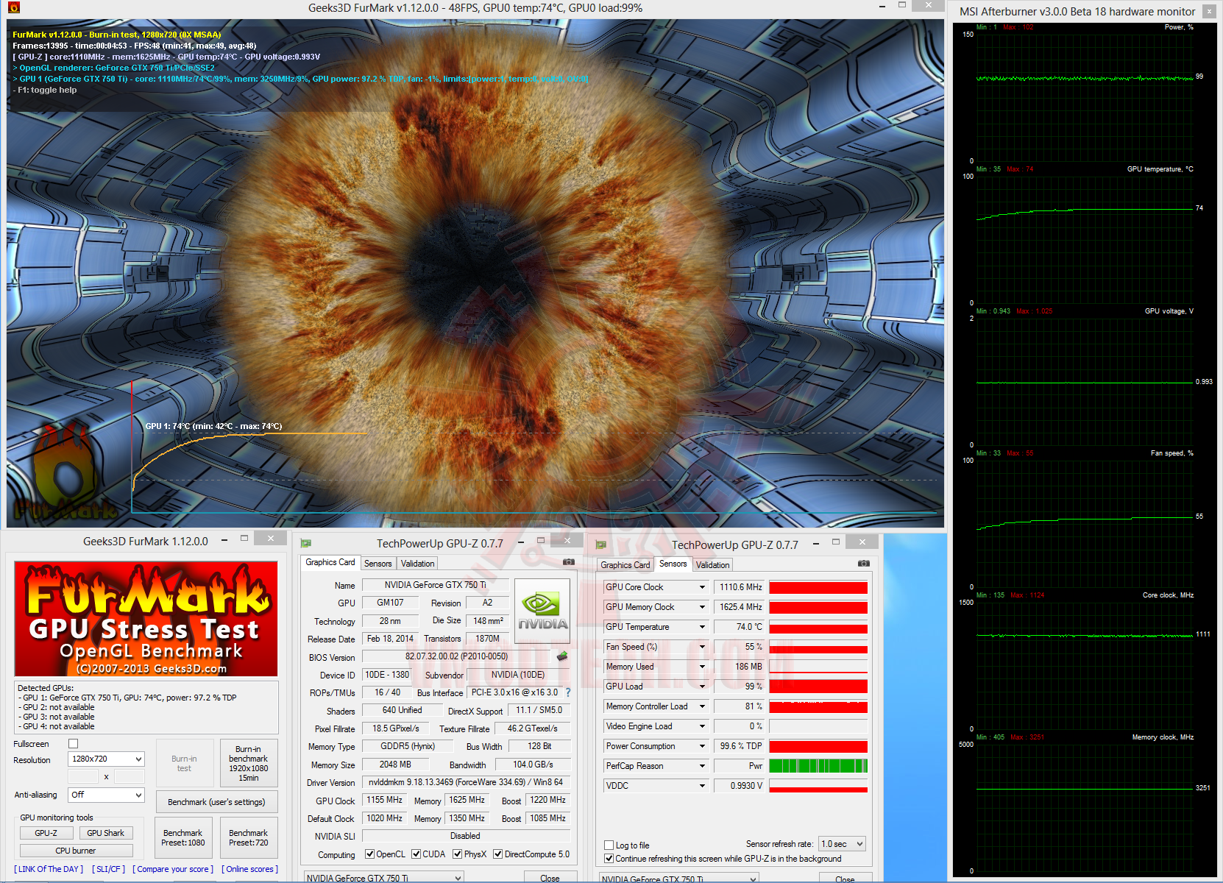
Task: Toggle the PhysX computing checkbox
Action: coord(458,854)
